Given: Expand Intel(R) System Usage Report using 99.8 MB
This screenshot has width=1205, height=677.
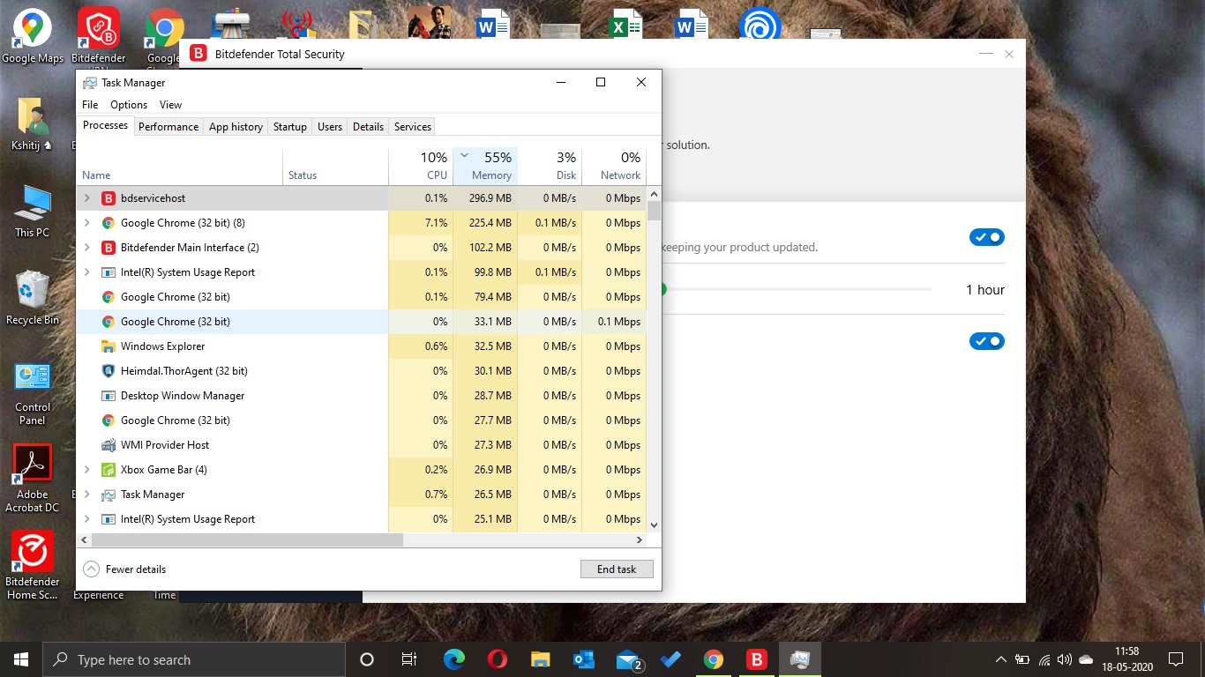Looking at the screenshot, I should 86,272.
